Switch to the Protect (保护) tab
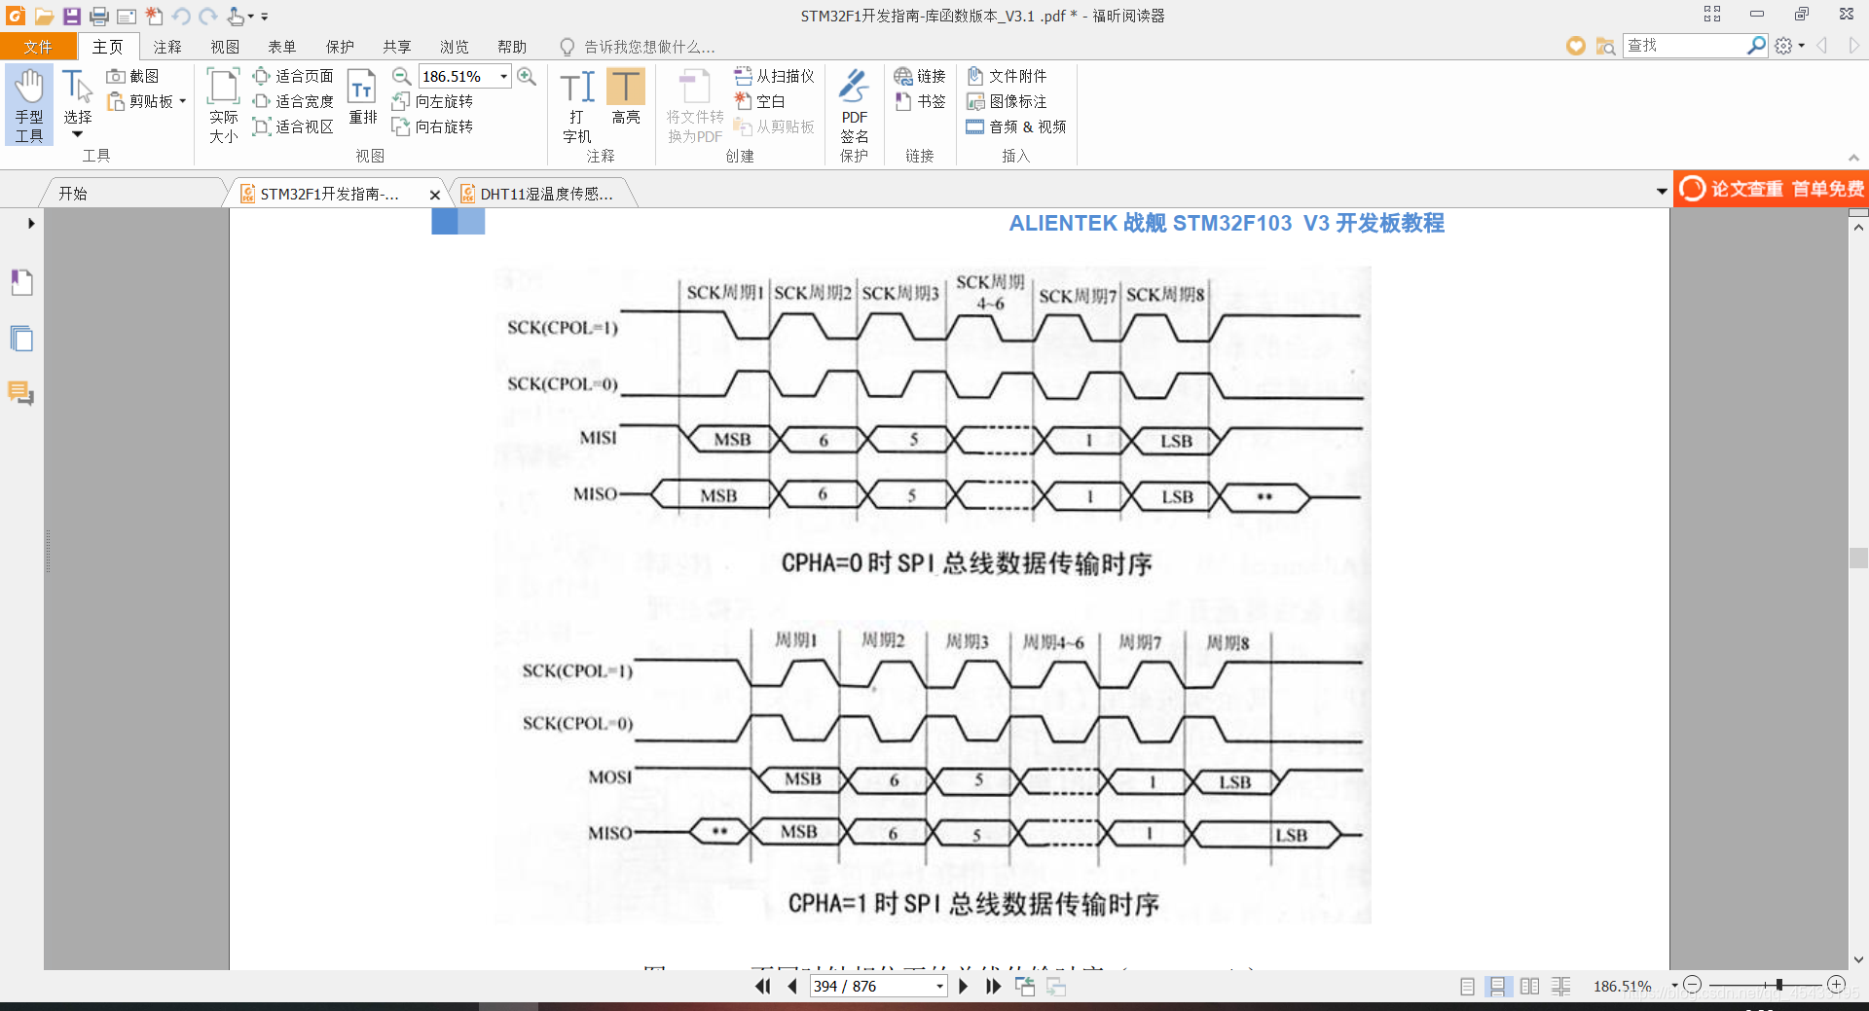 tap(340, 47)
